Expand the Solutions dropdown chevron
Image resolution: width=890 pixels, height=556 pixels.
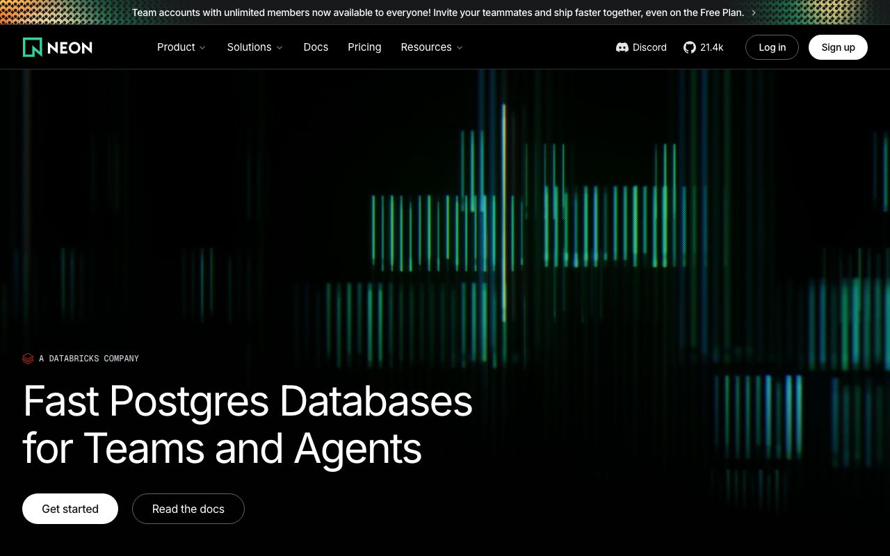(x=280, y=48)
